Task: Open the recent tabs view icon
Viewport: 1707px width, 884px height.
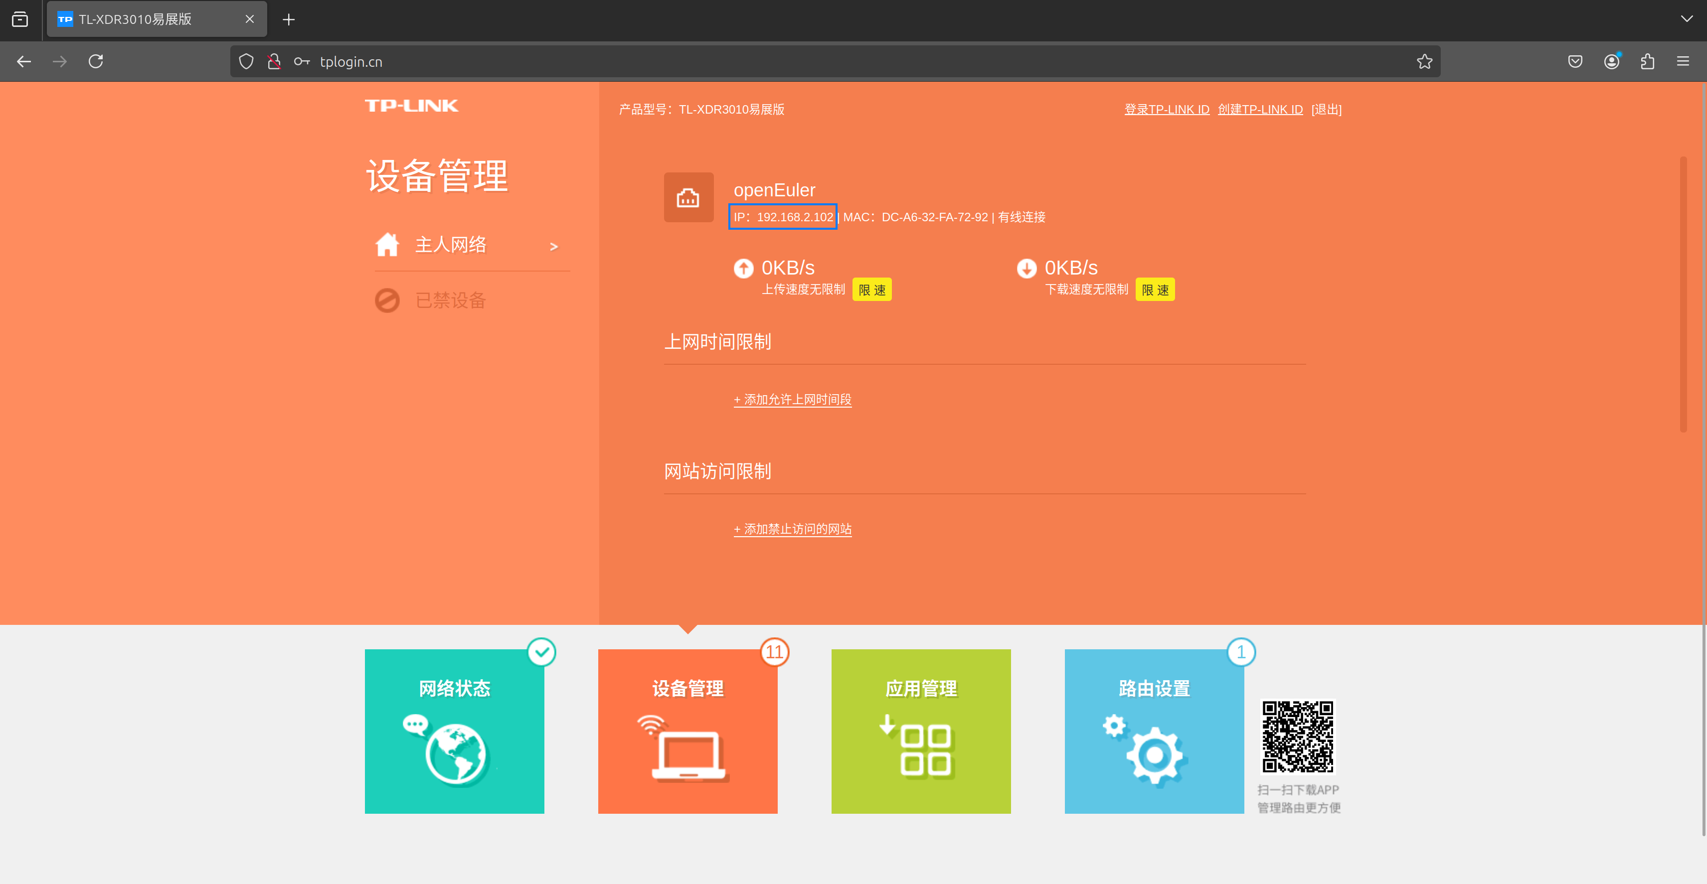Action: [20, 19]
